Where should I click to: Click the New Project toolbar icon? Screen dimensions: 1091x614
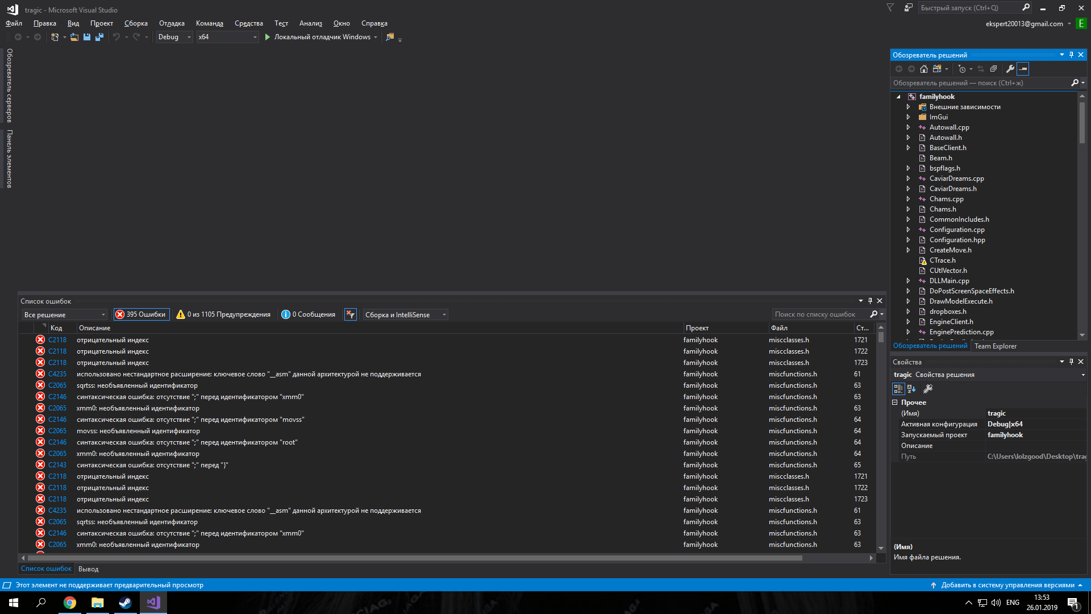[x=55, y=37]
